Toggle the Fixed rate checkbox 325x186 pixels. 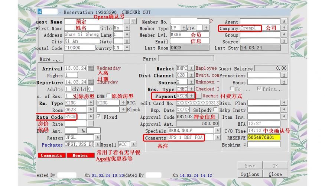click(x=98, y=116)
